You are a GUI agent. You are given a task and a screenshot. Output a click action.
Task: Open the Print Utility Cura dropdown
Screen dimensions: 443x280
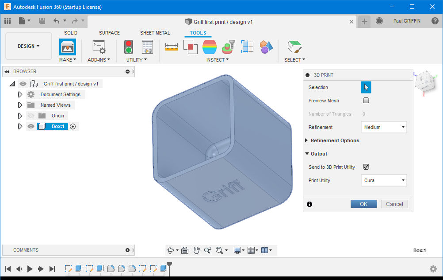(384, 180)
